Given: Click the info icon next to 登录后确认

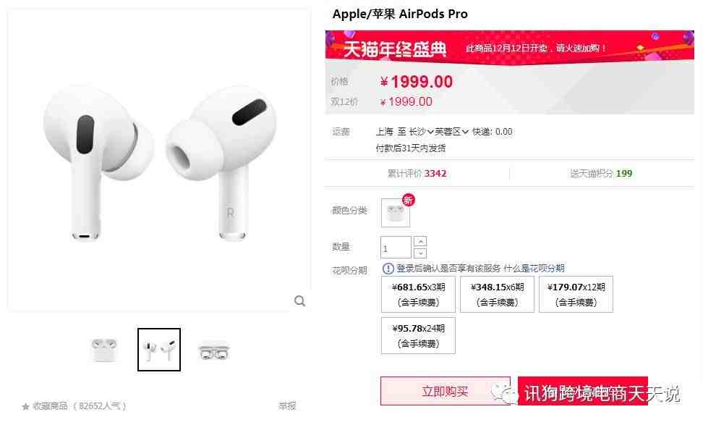Looking at the screenshot, I should (x=388, y=269).
